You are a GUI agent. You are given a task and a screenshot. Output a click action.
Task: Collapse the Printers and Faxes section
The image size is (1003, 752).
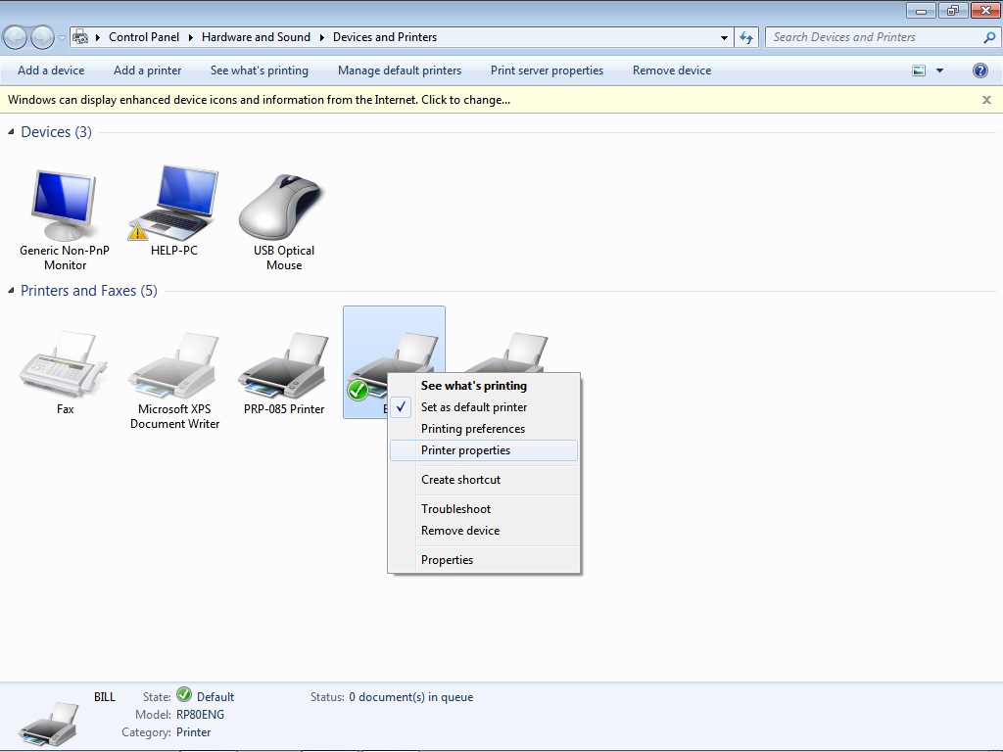(12, 291)
